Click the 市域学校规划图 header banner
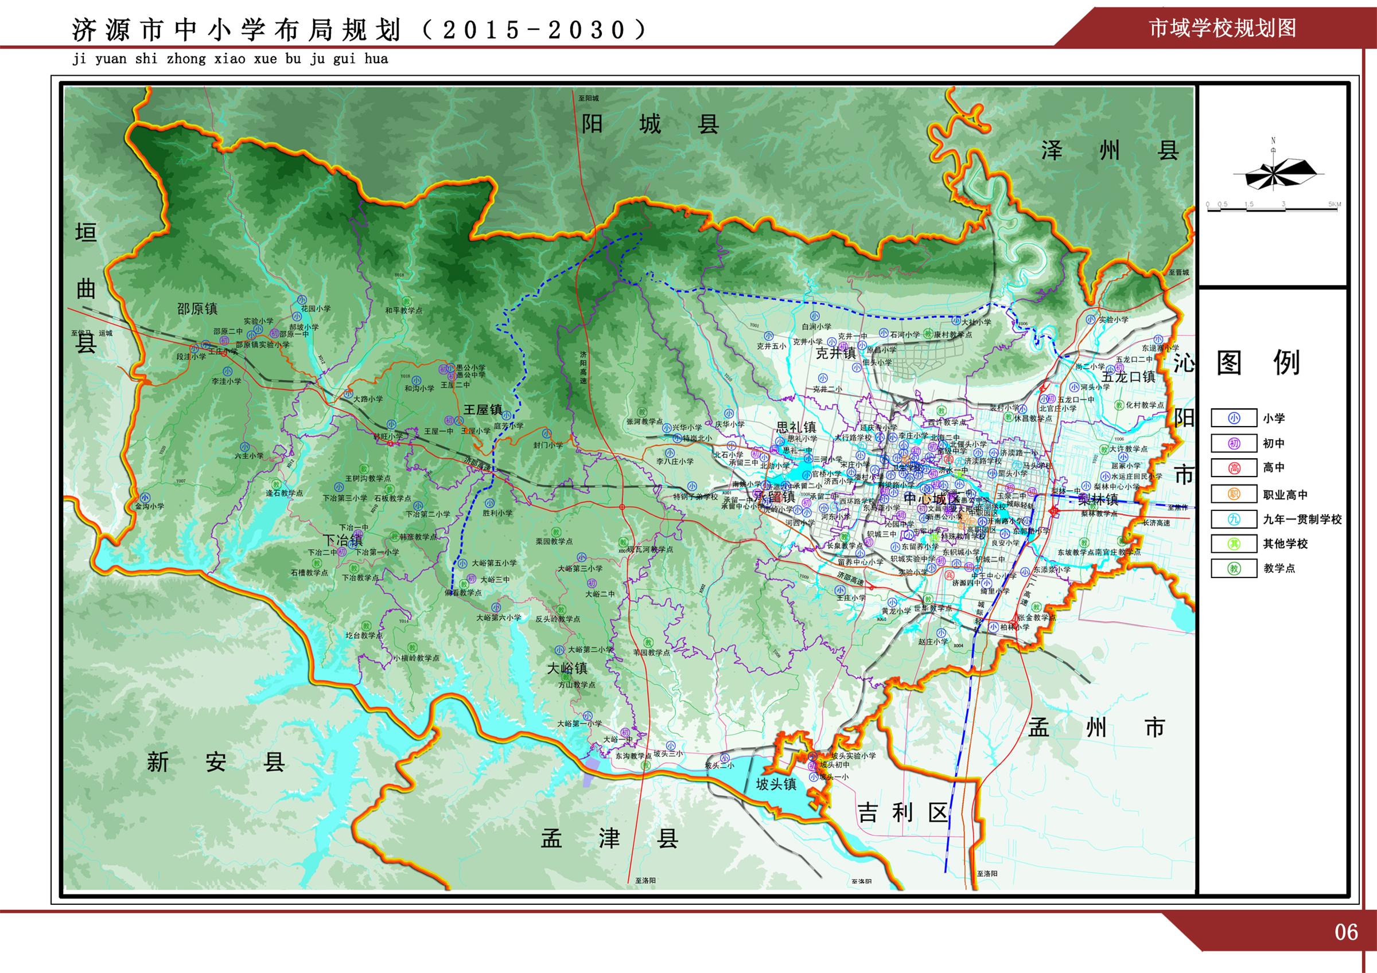The width and height of the screenshot is (1377, 973). [x=1223, y=28]
